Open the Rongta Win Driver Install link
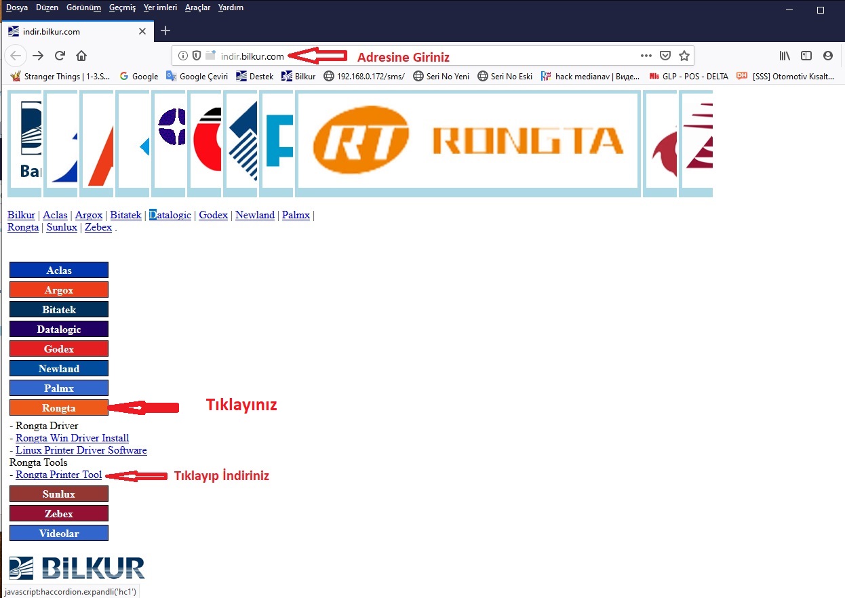 [72, 439]
